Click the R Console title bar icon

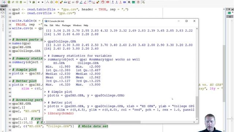[46, 21]
